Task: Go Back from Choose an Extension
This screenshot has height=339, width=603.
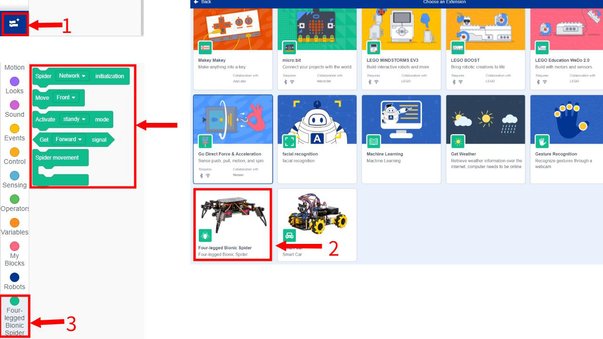Action: pyautogui.click(x=203, y=2)
